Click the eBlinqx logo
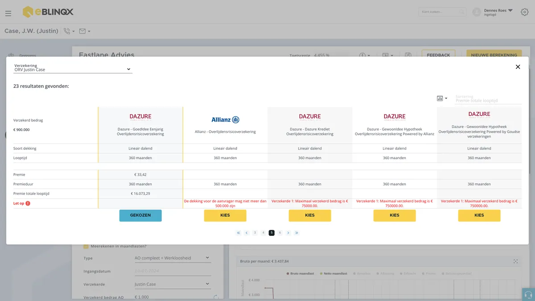 [x=48, y=12]
